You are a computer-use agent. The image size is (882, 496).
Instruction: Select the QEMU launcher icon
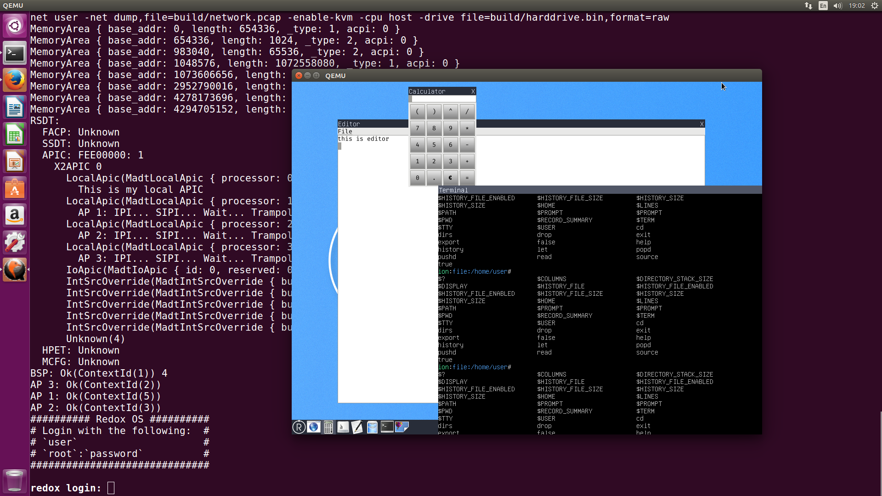(x=15, y=270)
